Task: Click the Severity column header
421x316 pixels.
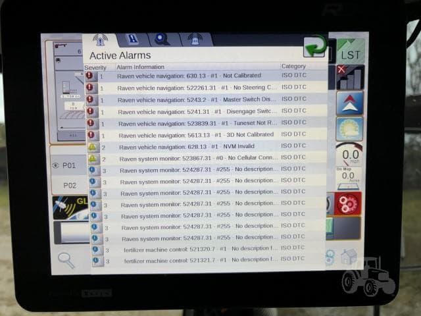Action: pyautogui.click(x=95, y=67)
